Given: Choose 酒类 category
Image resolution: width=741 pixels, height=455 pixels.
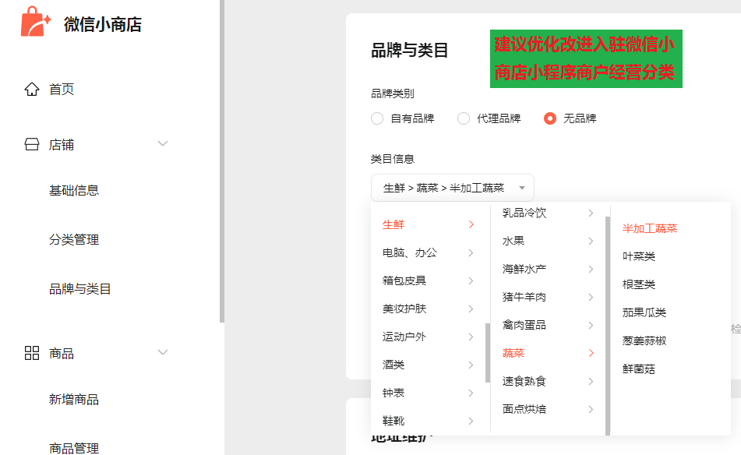Looking at the screenshot, I should (x=393, y=365).
